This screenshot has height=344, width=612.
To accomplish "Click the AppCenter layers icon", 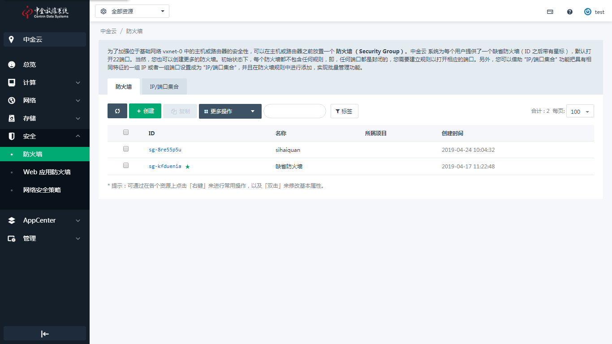I will click(12, 220).
